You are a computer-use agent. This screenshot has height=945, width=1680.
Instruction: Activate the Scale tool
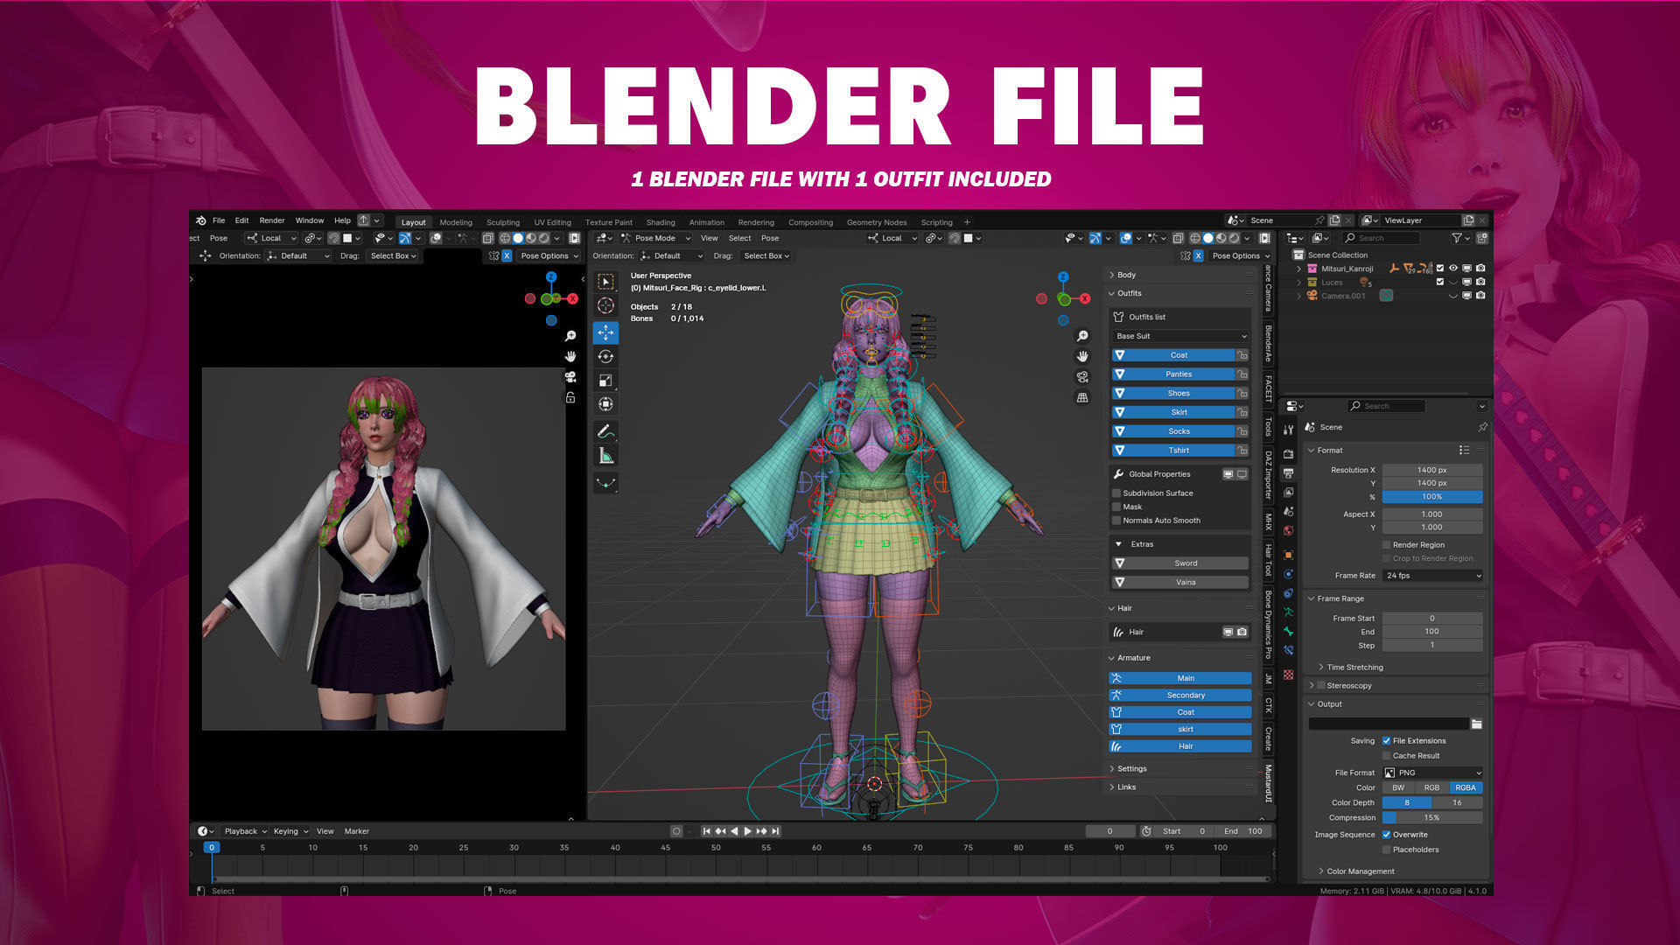click(x=605, y=380)
